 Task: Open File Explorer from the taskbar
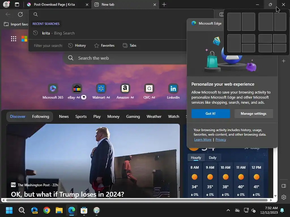pyautogui.click(x=59, y=210)
